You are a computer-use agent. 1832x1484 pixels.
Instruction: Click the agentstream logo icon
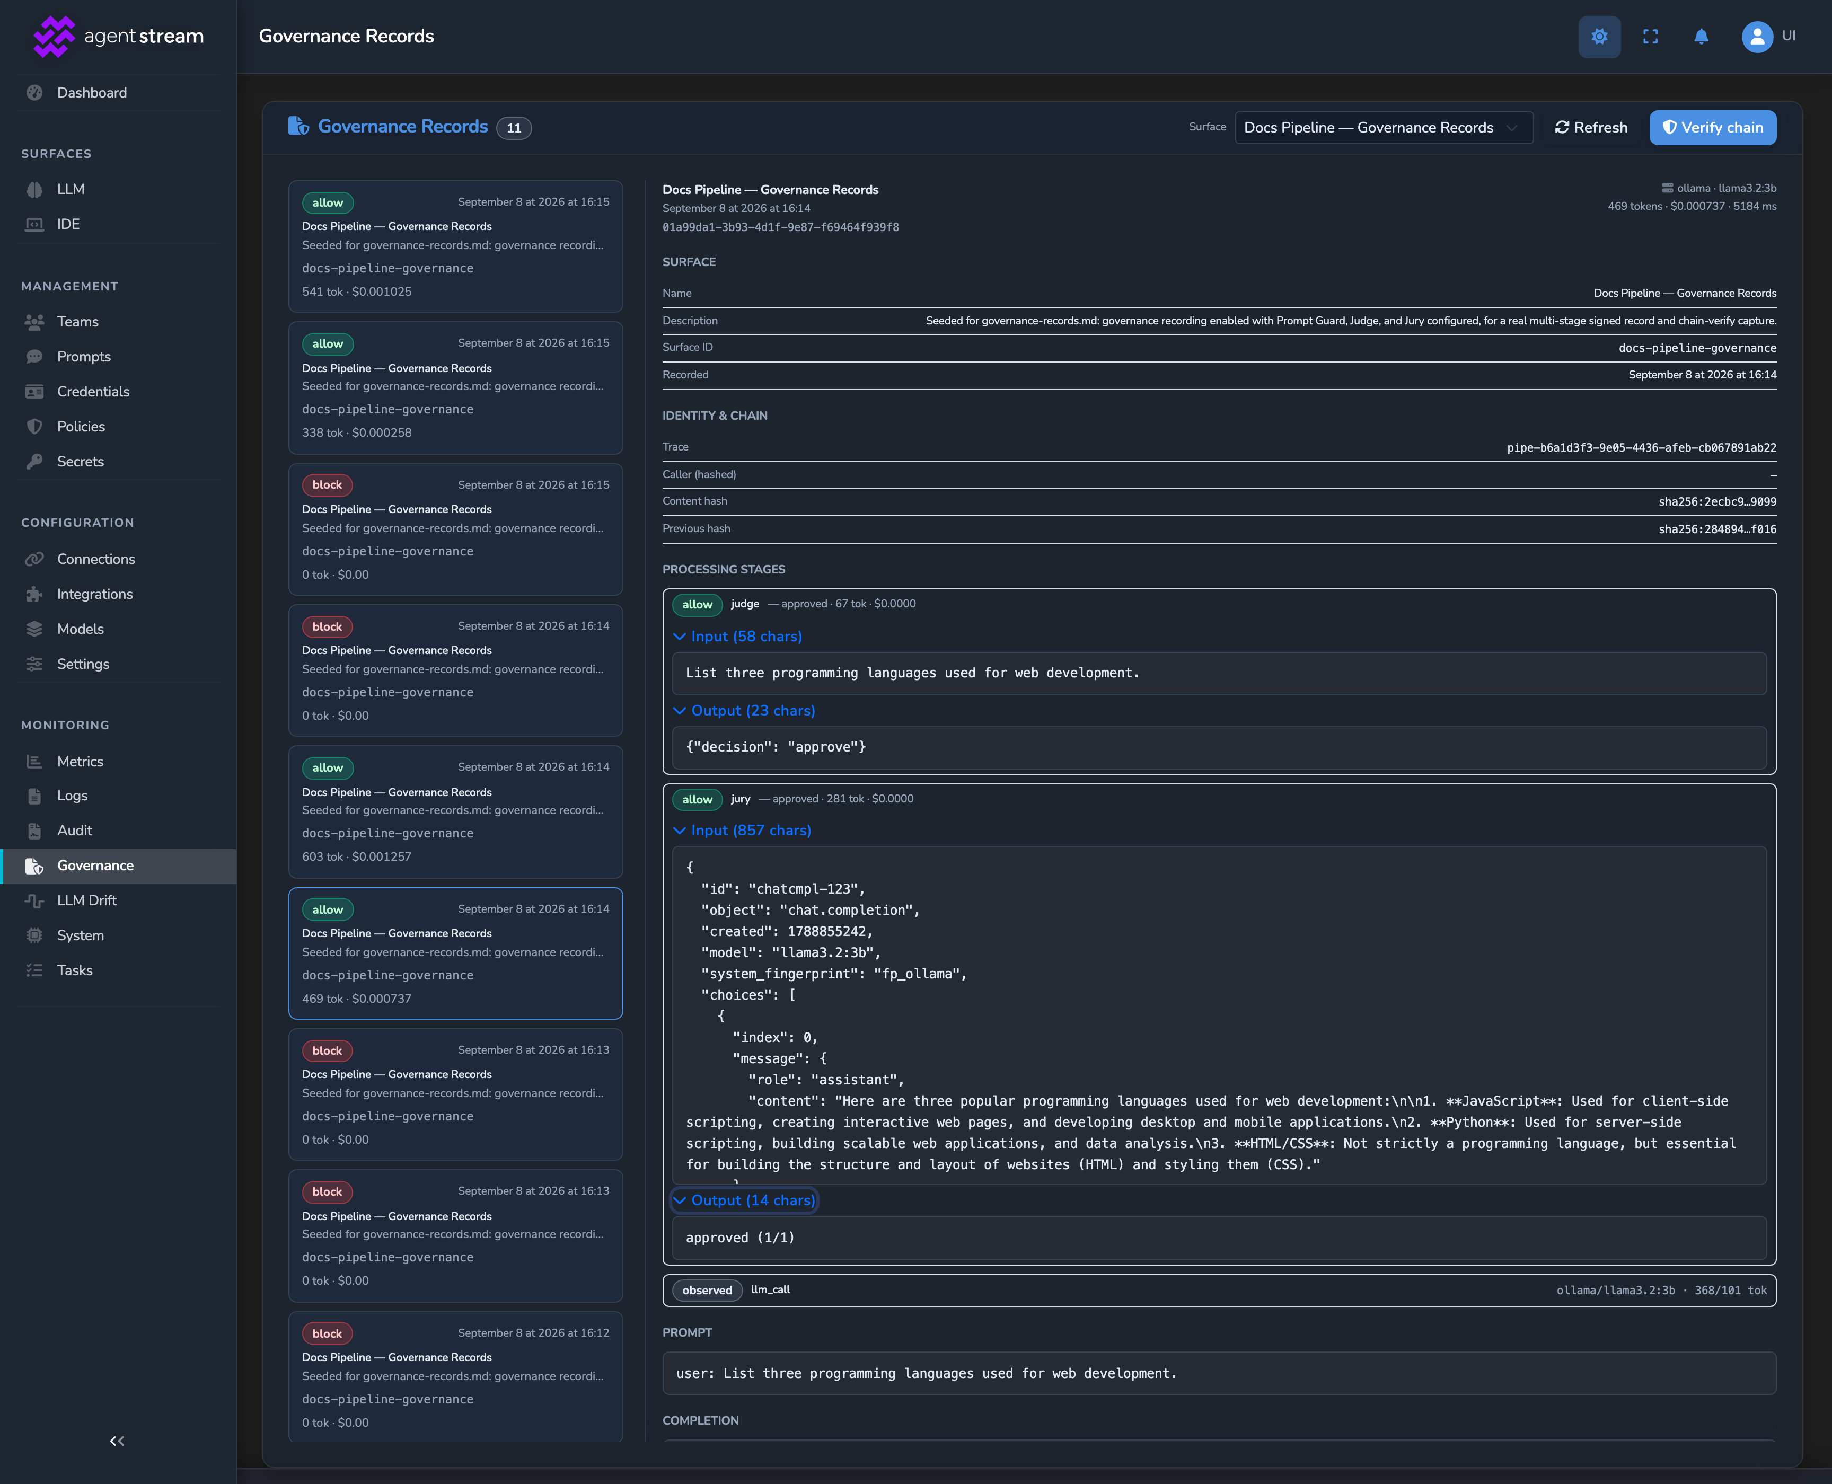pyautogui.click(x=53, y=37)
